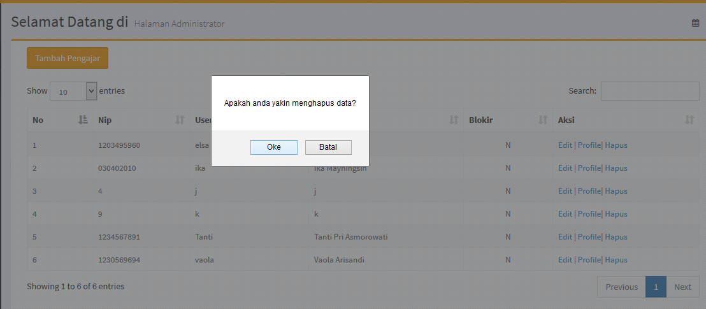Sort by the No column icon
Image resolution: width=706 pixels, height=309 pixels.
point(82,120)
